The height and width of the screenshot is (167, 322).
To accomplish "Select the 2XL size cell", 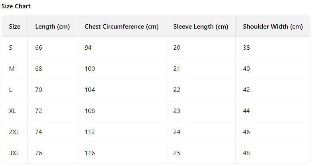I will pyautogui.click(x=14, y=132).
